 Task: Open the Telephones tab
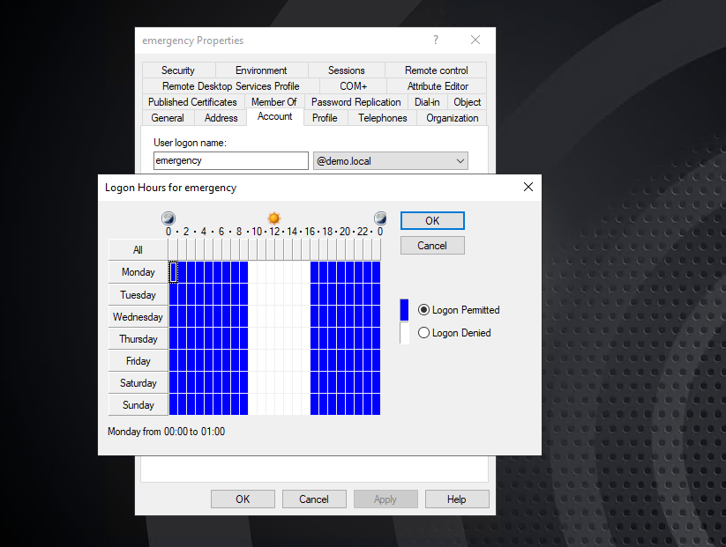pyautogui.click(x=383, y=118)
